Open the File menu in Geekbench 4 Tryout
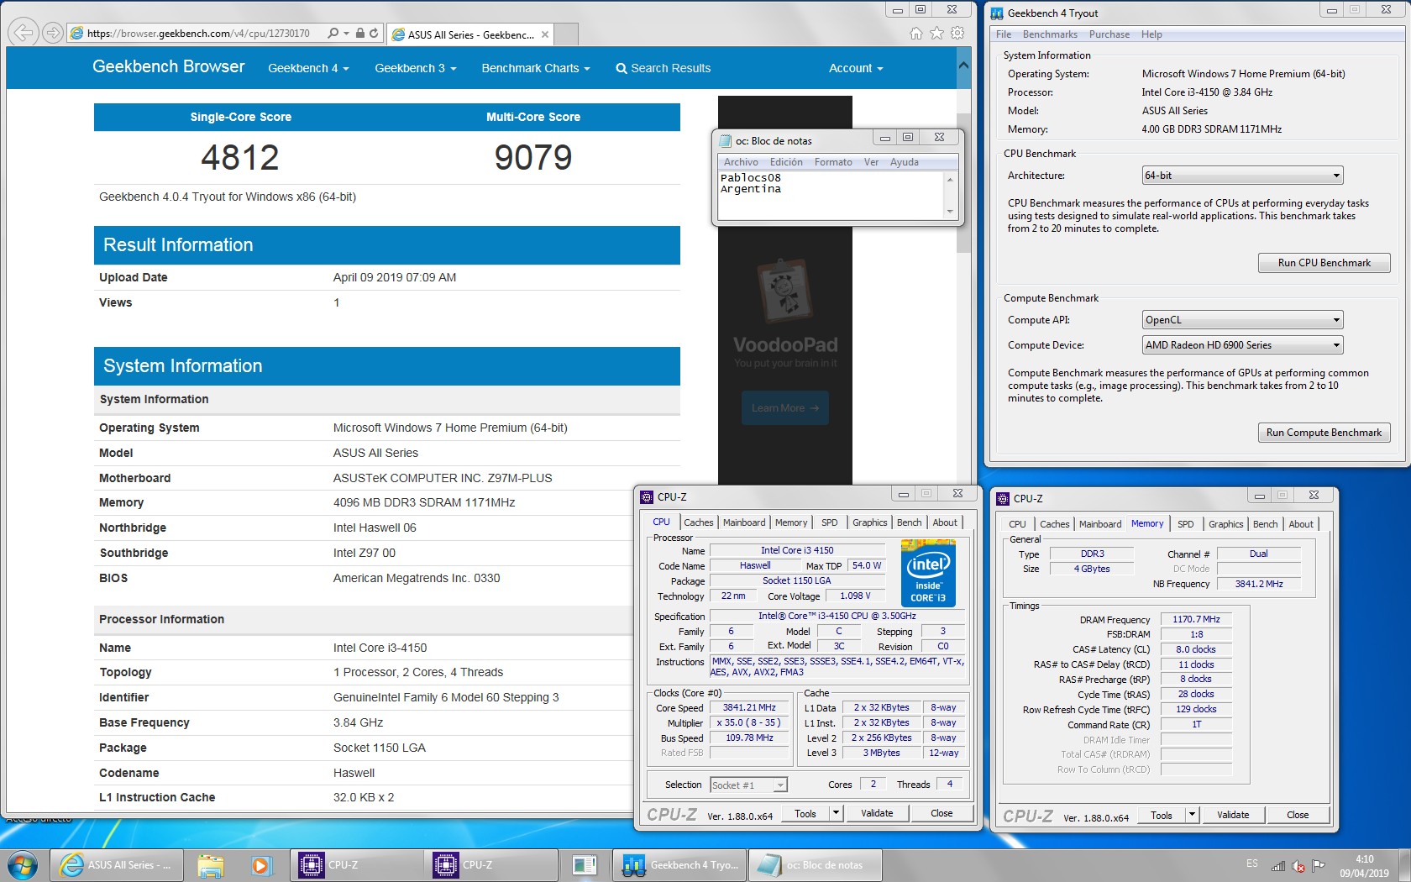 click(1004, 34)
